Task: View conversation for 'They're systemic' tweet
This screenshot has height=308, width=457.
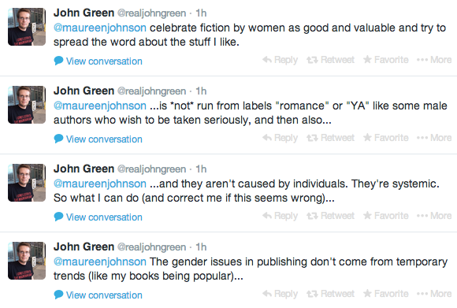Action: [x=98, y=217]
